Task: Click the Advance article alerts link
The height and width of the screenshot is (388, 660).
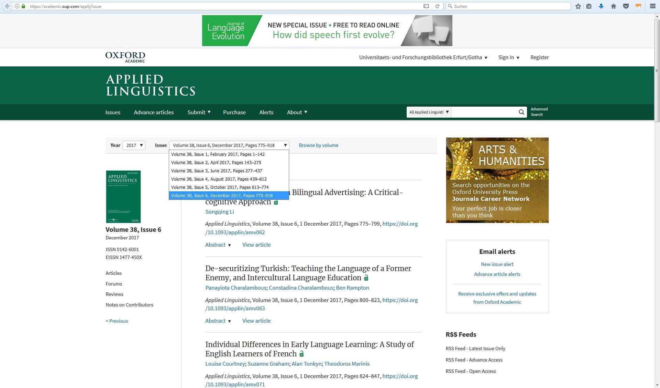Action: (x=497, y=274)
